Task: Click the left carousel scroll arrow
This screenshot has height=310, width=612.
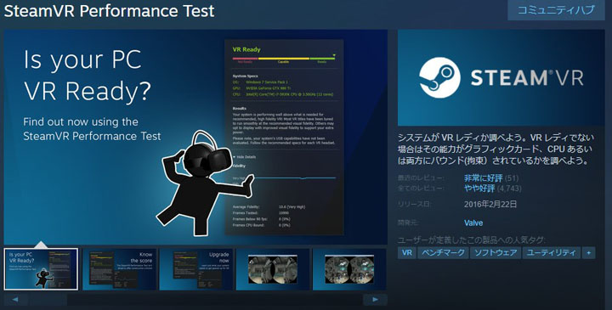Action: (15, 300)
